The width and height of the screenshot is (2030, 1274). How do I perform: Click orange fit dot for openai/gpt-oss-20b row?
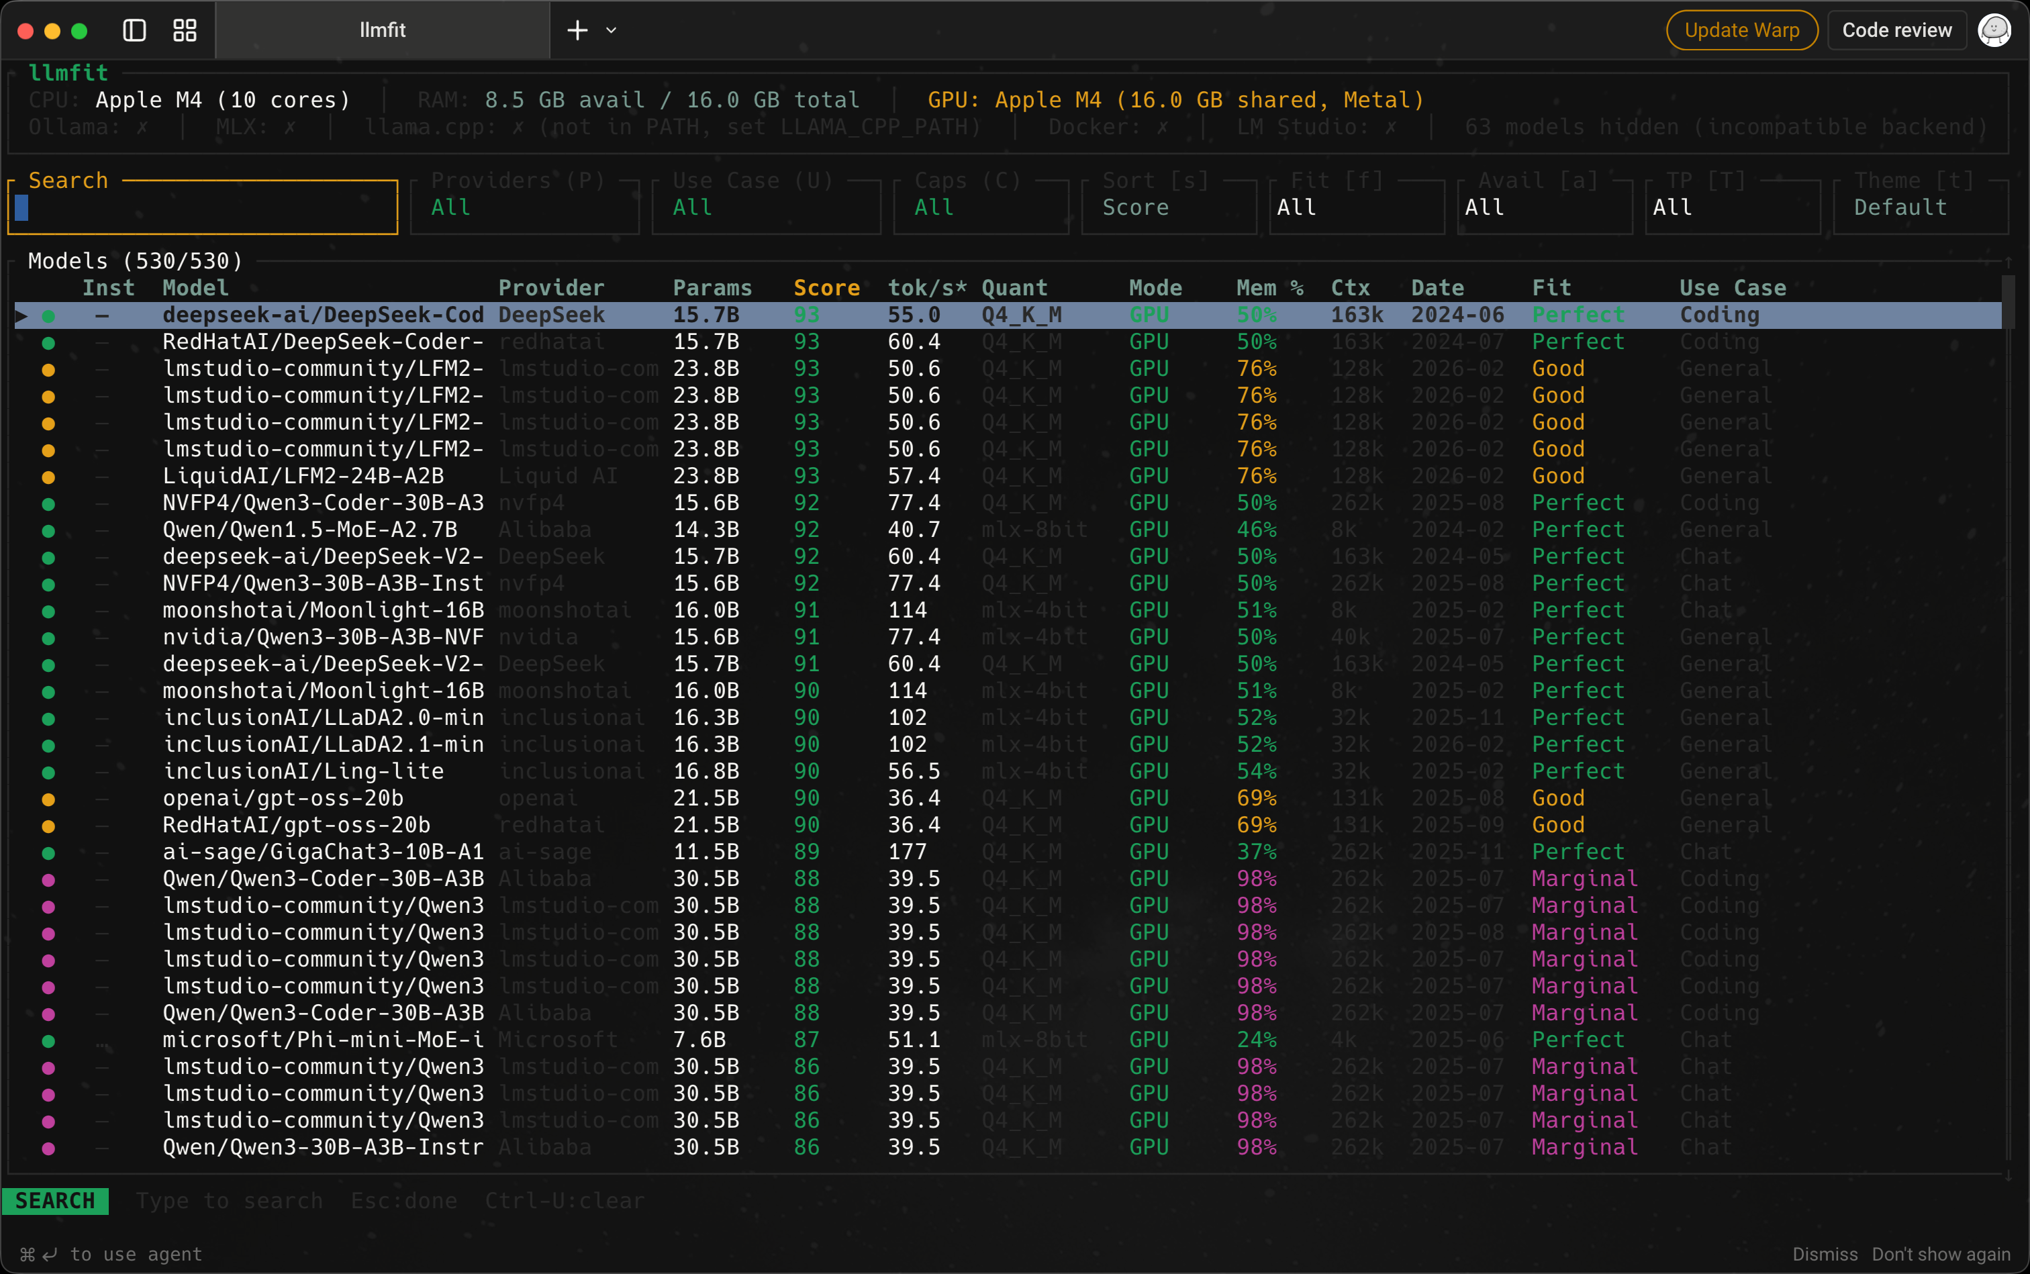(x=48, y=799)
